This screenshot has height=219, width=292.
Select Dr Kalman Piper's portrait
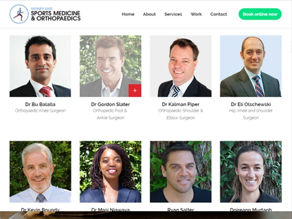(x=181, y=66)
